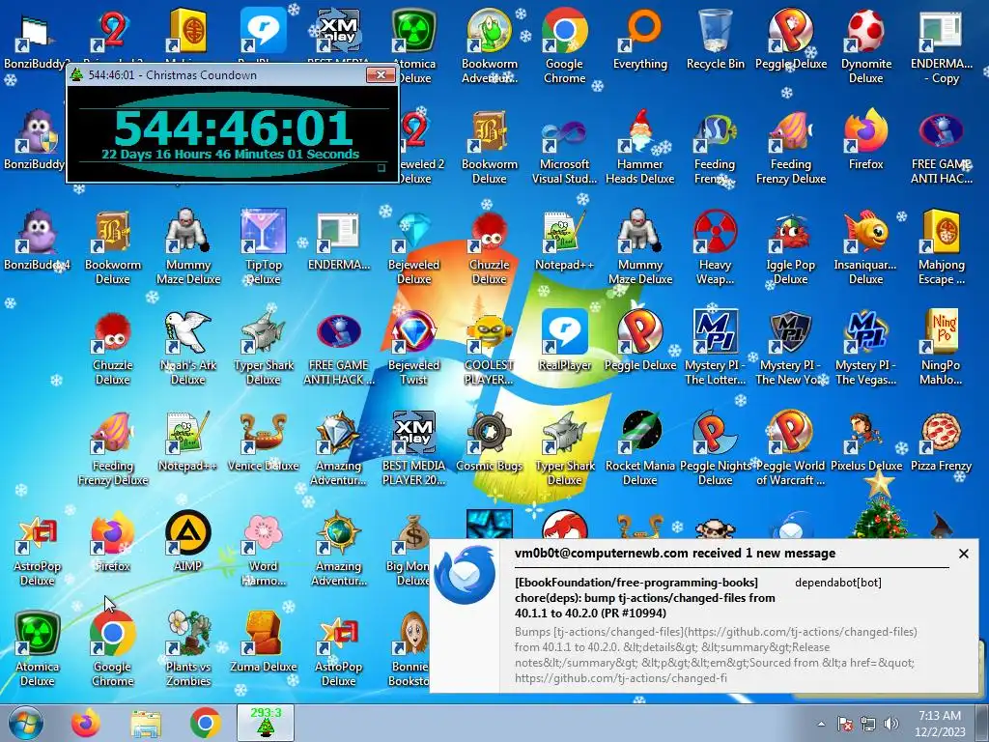This screenshot has width=989, height=742.
Task: Select the Zuma Deluxe icon
Action: [x=264, y=642]
